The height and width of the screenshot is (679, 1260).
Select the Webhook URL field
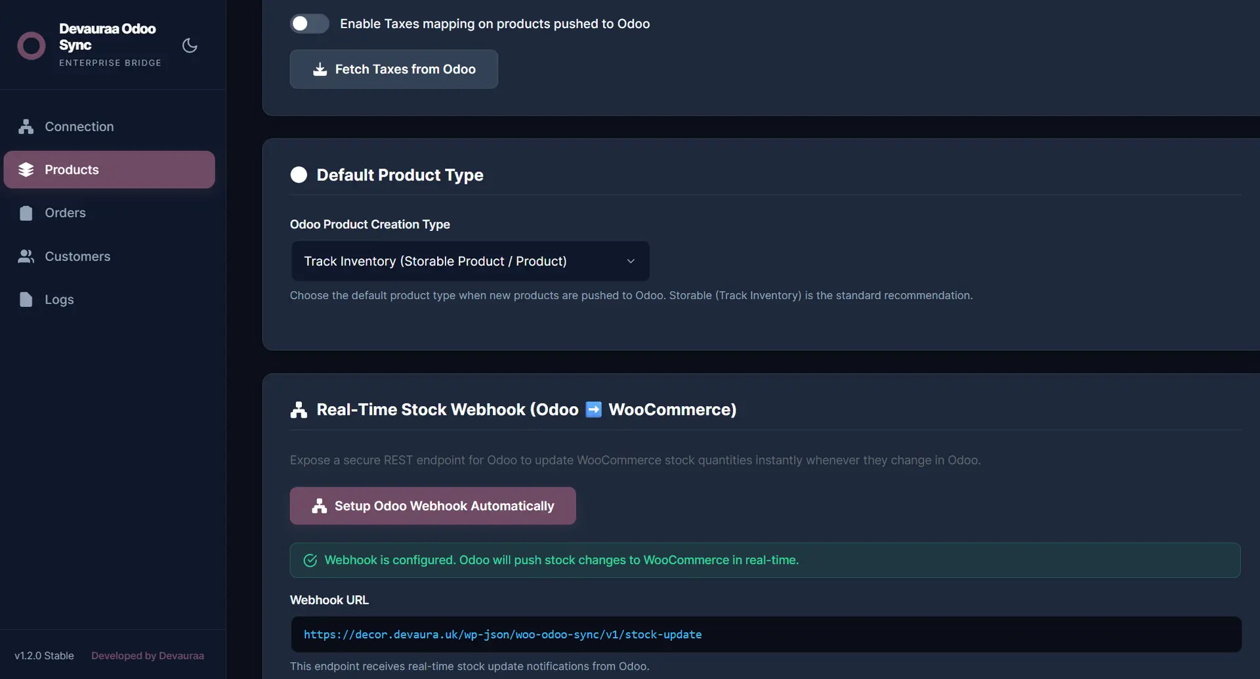tap(766, 634)
